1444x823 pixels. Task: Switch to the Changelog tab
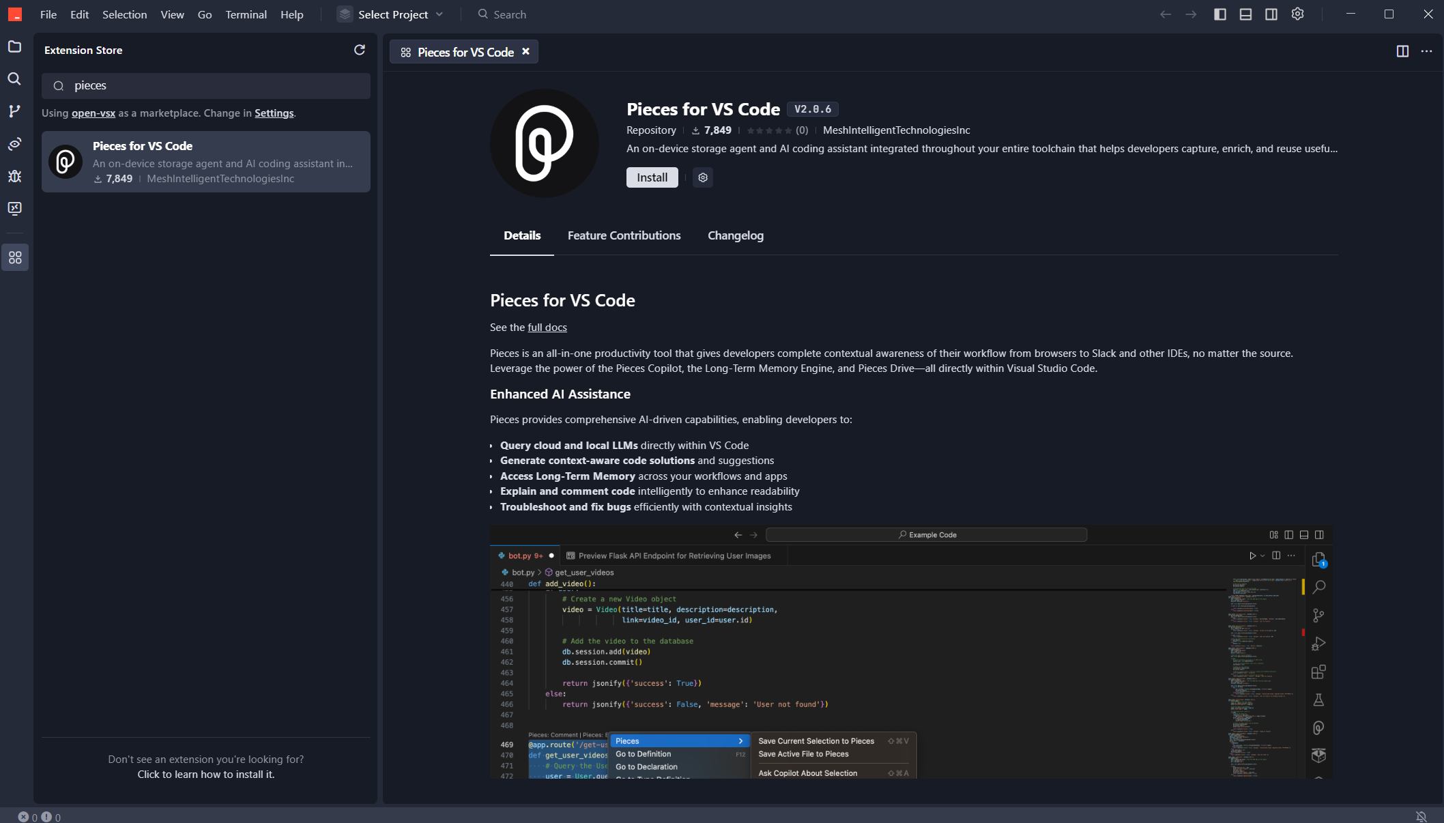click(736, 235)
